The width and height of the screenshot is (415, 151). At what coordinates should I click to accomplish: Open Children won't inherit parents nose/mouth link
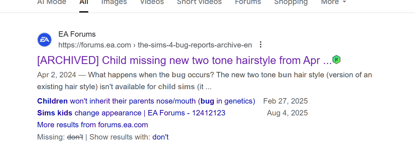[x=146, y=101]
